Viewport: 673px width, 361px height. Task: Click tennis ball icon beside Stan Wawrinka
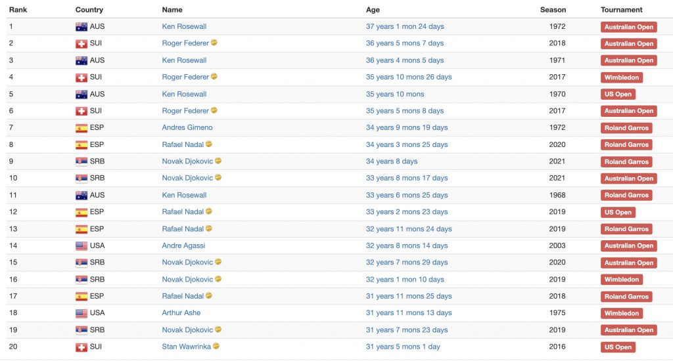[x=216, y=346]
